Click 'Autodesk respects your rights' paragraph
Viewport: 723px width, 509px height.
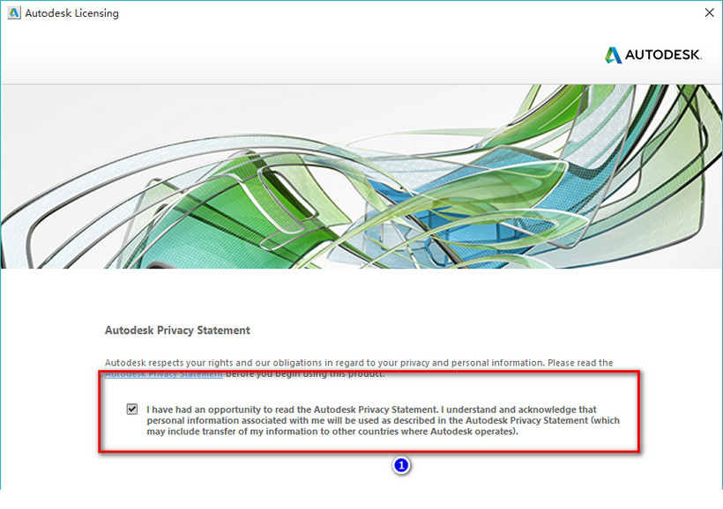coord(359,368)
